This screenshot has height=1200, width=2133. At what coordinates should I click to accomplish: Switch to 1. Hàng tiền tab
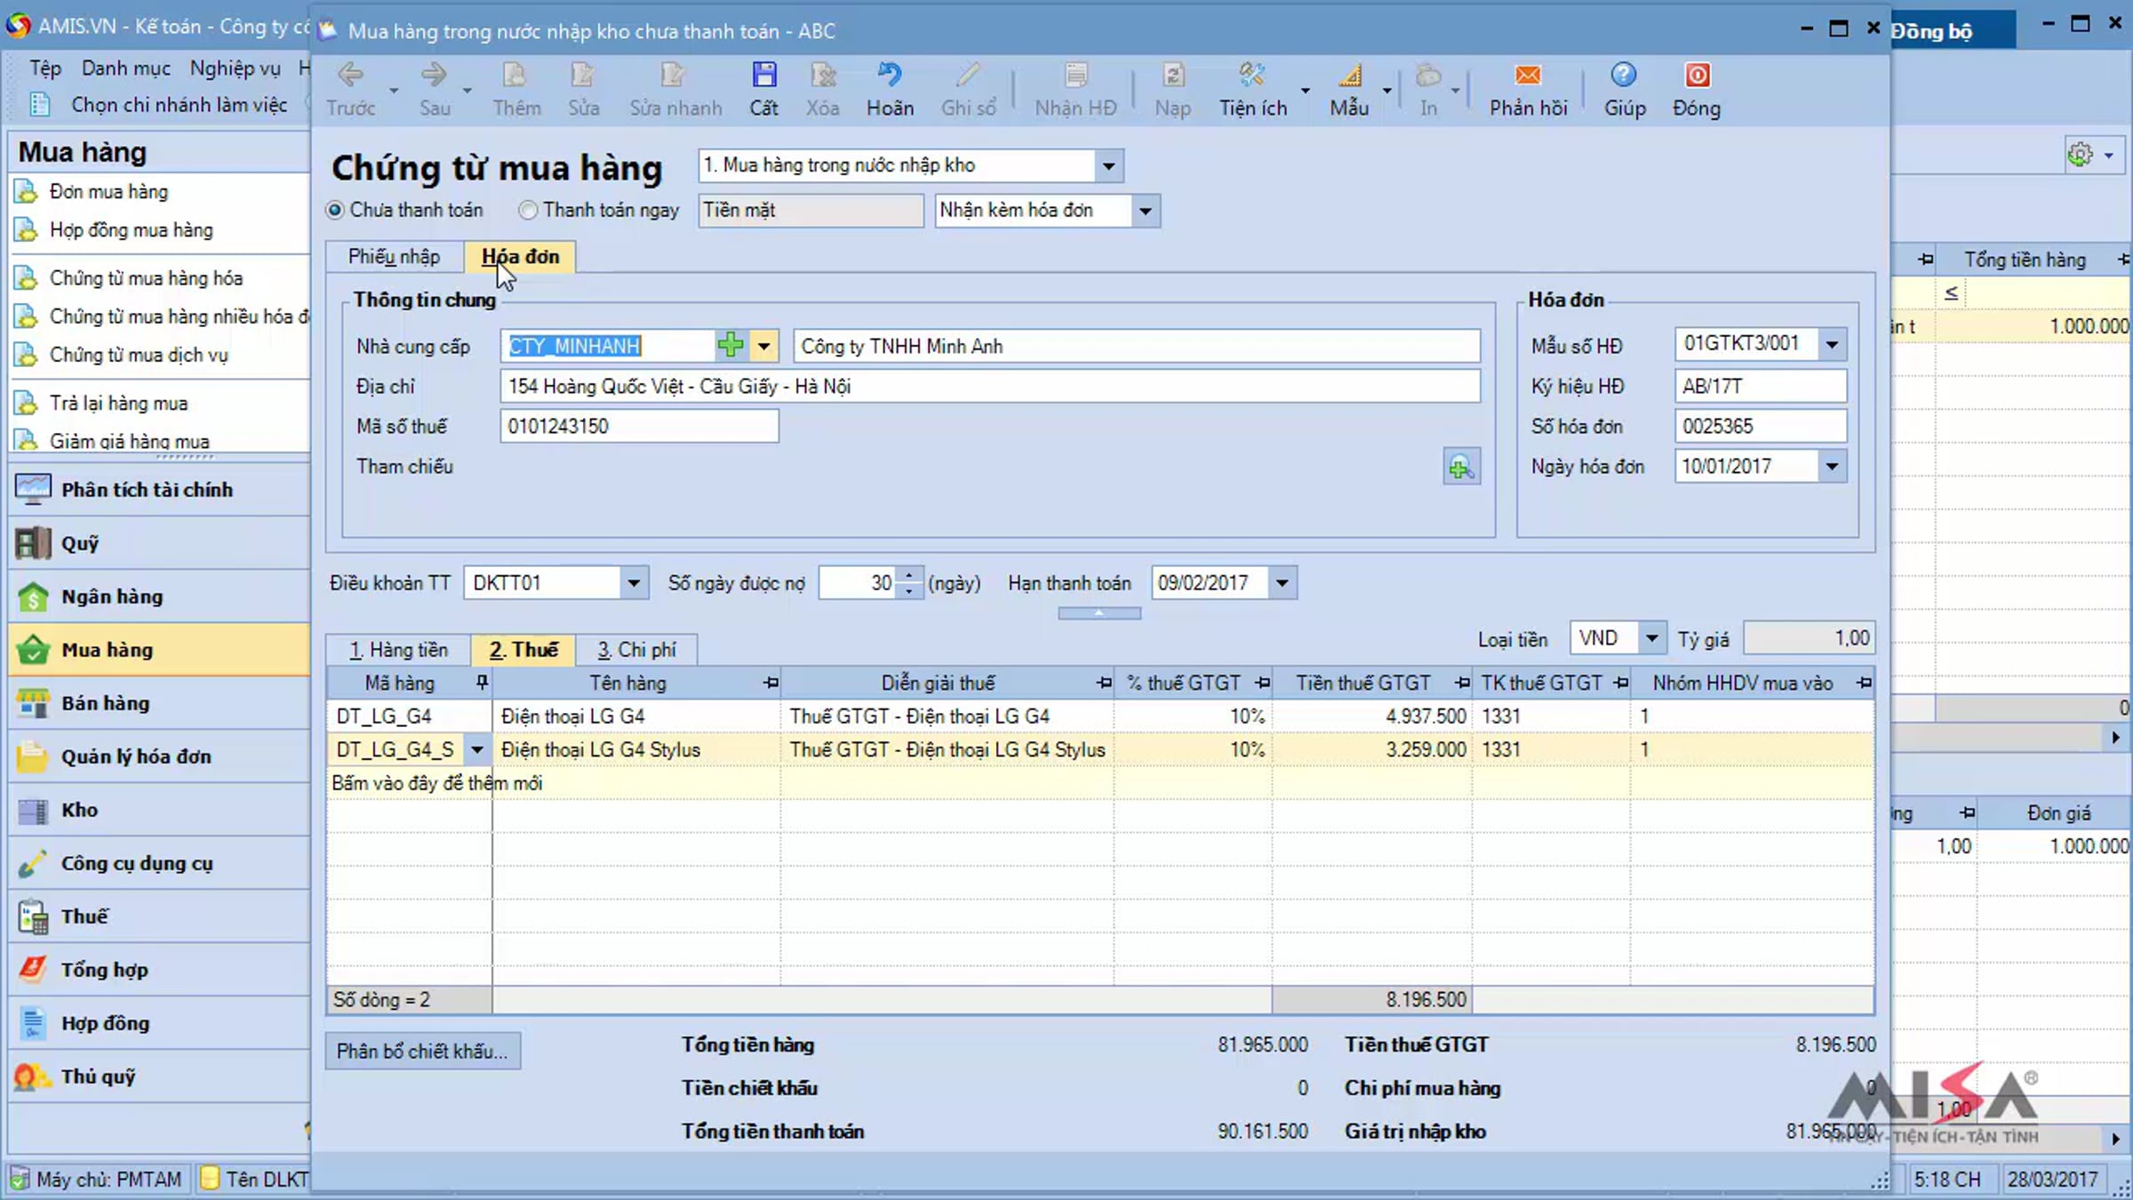(x=398, y=651)
